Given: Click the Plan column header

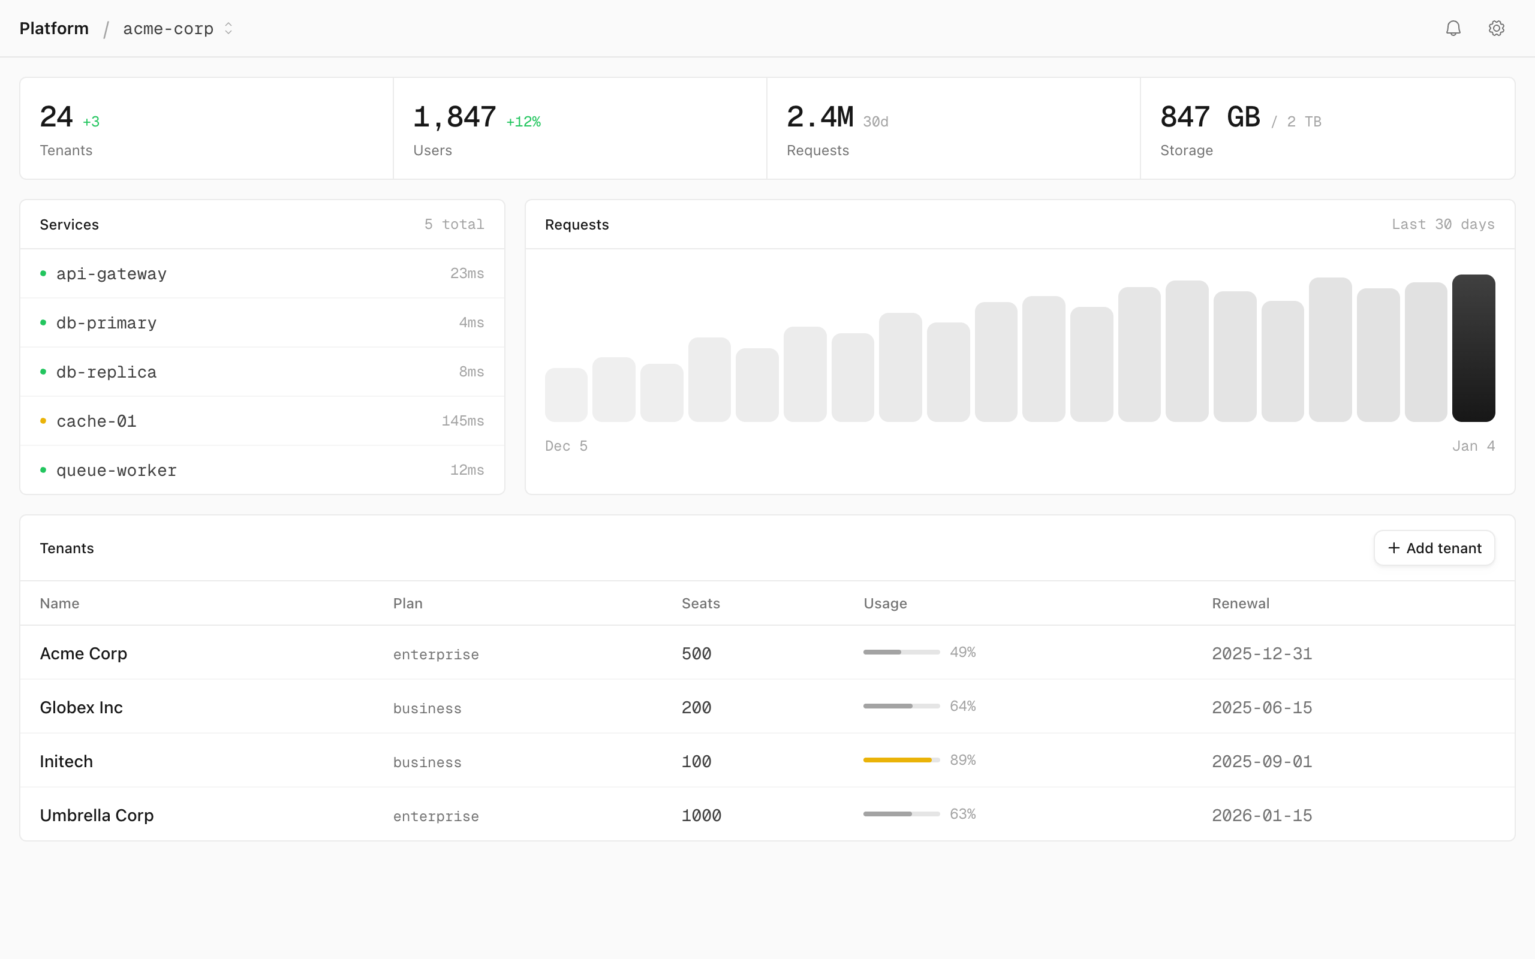Looking at the screenshot, I should click(407, 603).
